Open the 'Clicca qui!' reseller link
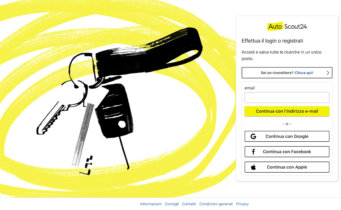The height and width of the screenshot is (210, 341). [x=304, y=73]
